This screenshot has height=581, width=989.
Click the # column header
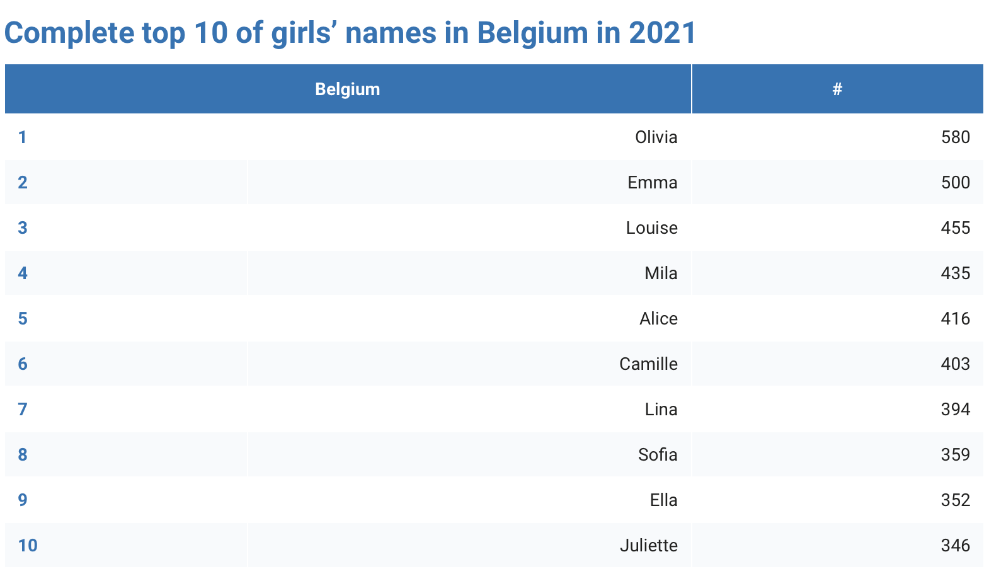coord(837,89)
